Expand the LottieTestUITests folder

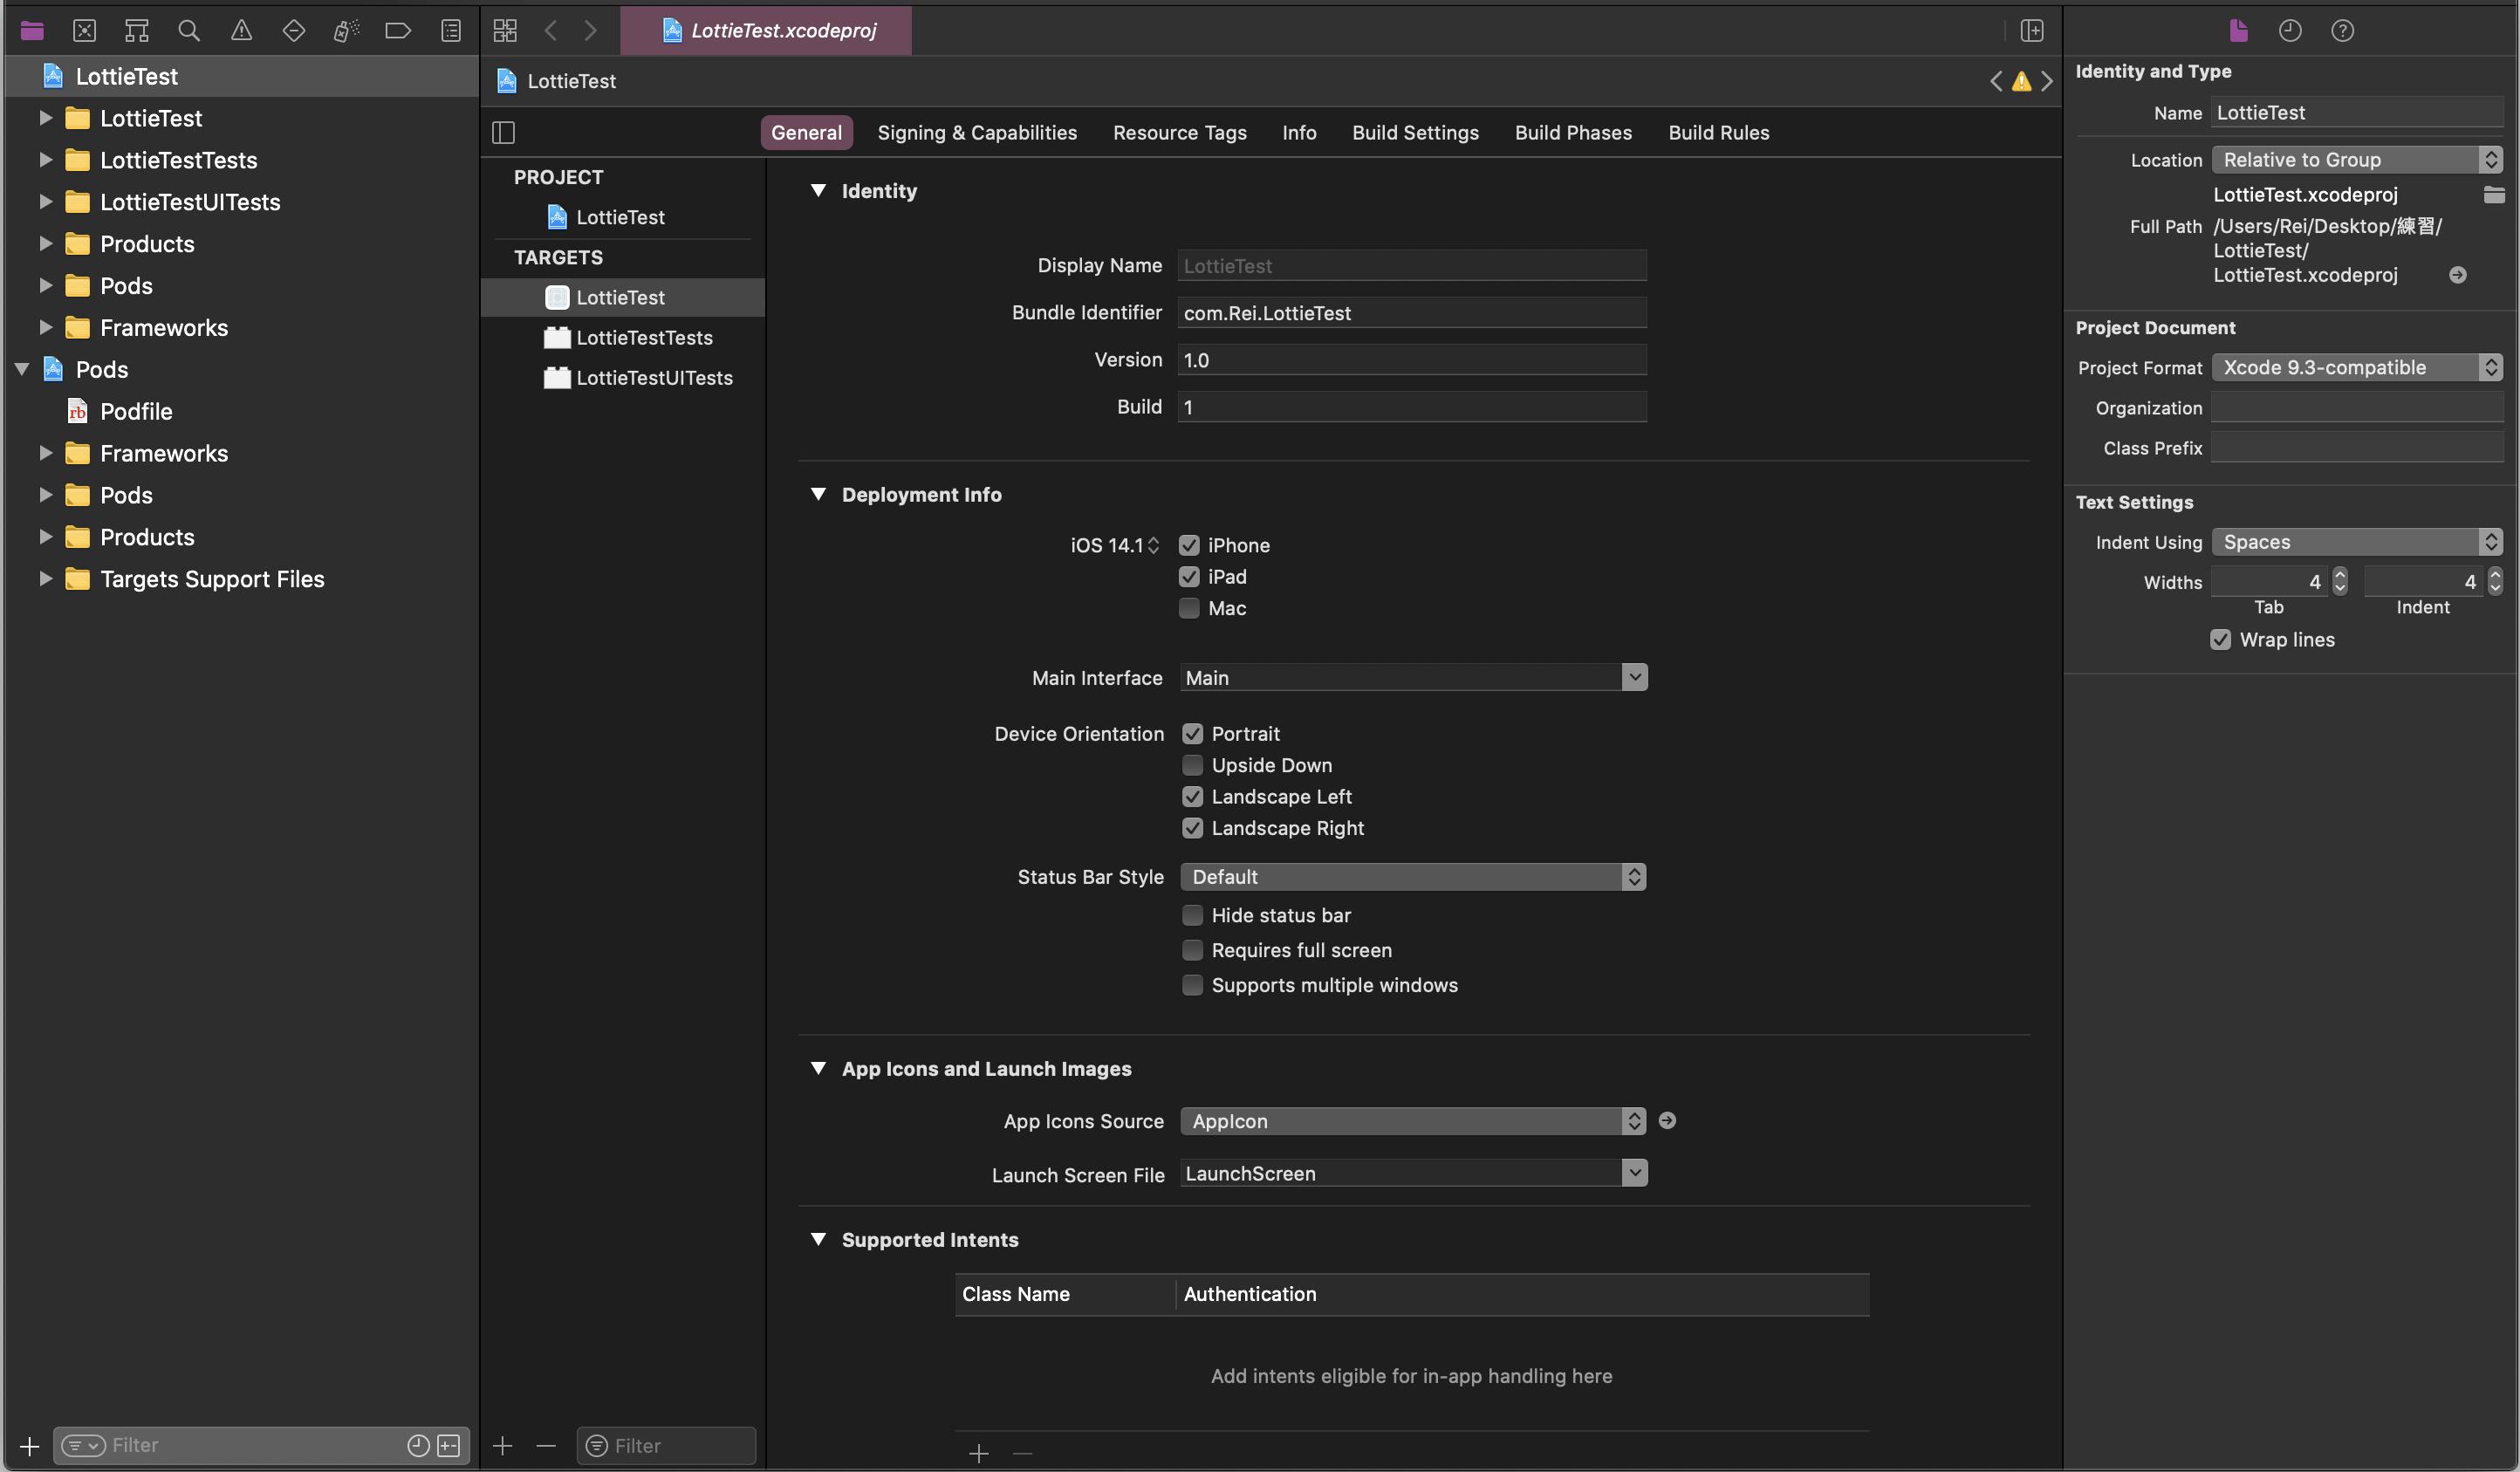pos(45,202)
